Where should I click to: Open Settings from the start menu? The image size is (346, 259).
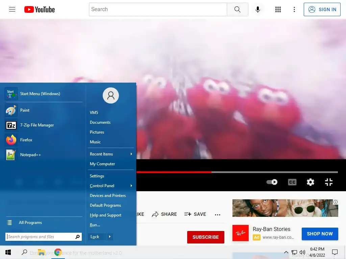[x=97, y=176]
